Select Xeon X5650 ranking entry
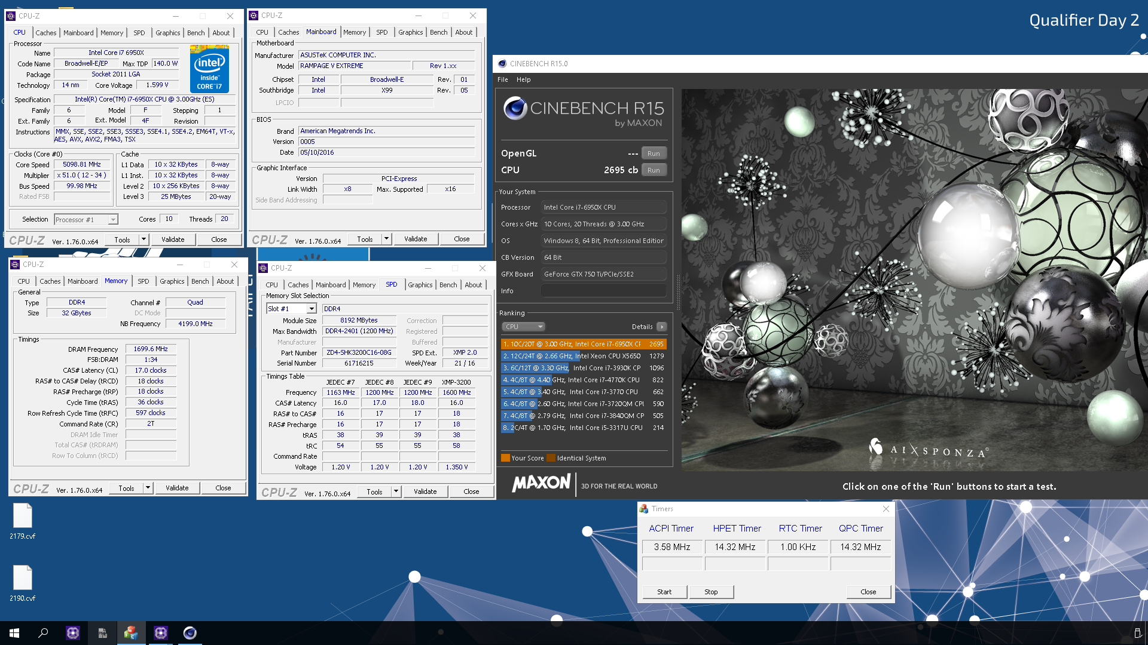 pos(584,356)
